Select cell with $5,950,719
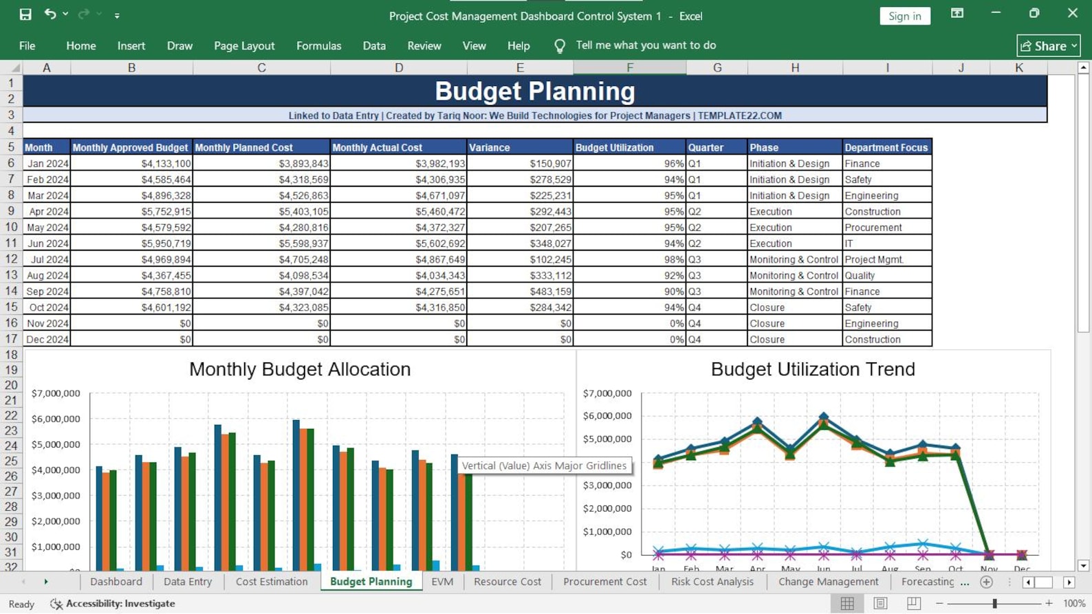This screenshot has width=1092, height=614. 131,243
